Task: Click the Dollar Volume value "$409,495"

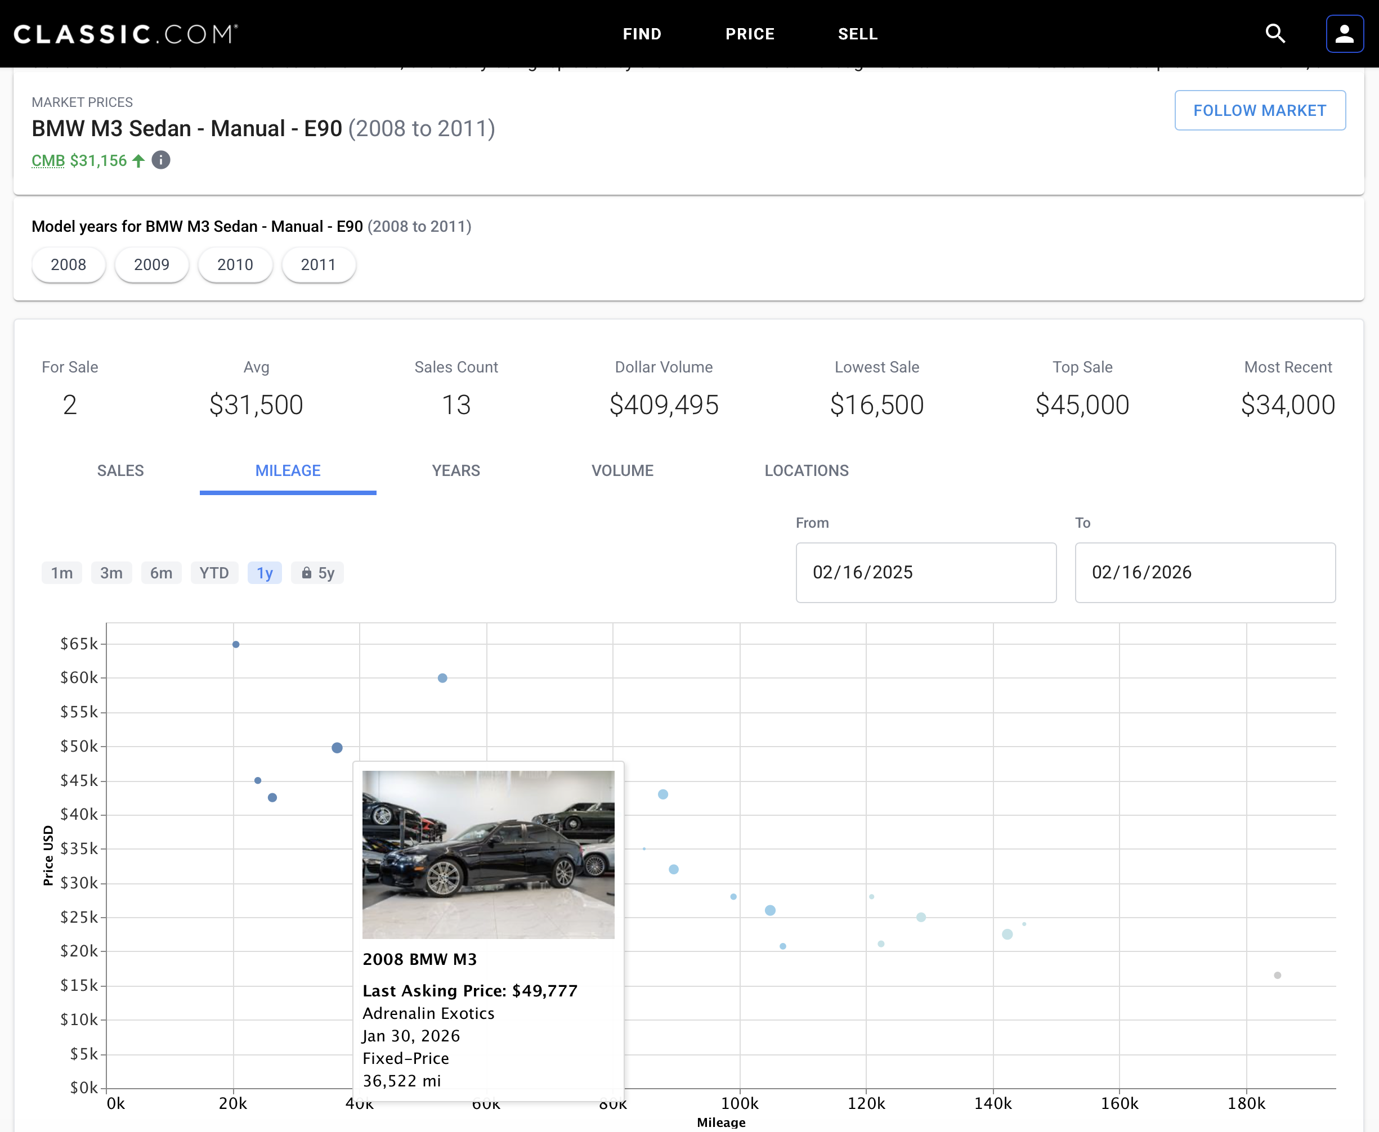Action: click(664, 405)
